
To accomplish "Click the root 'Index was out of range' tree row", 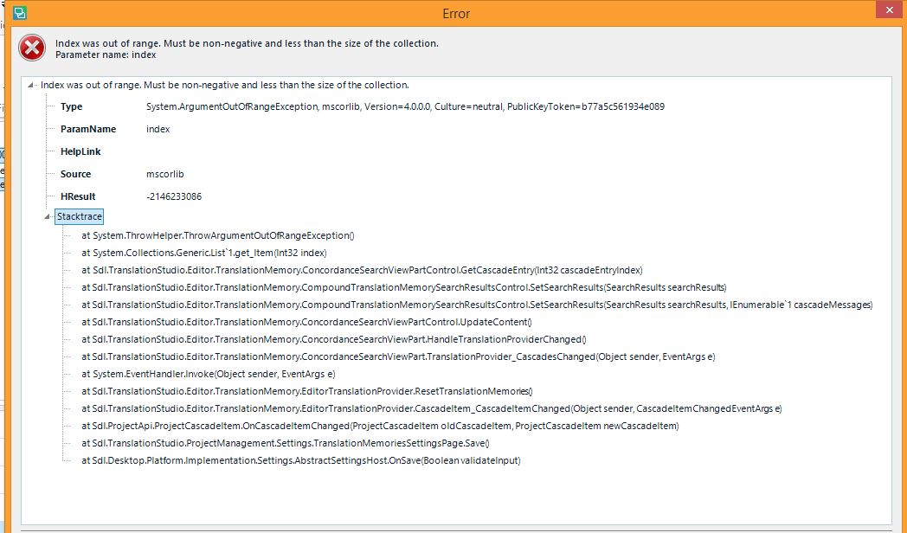I will coord(224,85).
